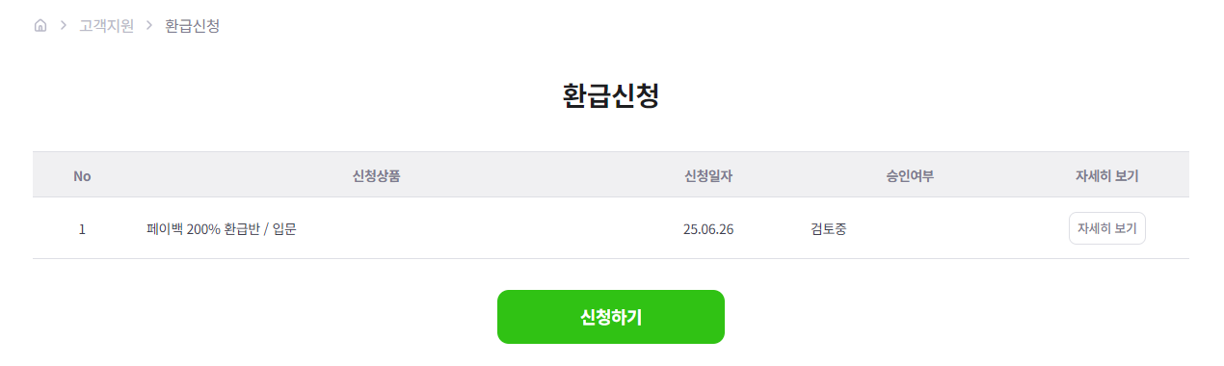
Task: Open the 고객지원 breadcrumb link
Action: pyautogui.click(x=107, y=26)
